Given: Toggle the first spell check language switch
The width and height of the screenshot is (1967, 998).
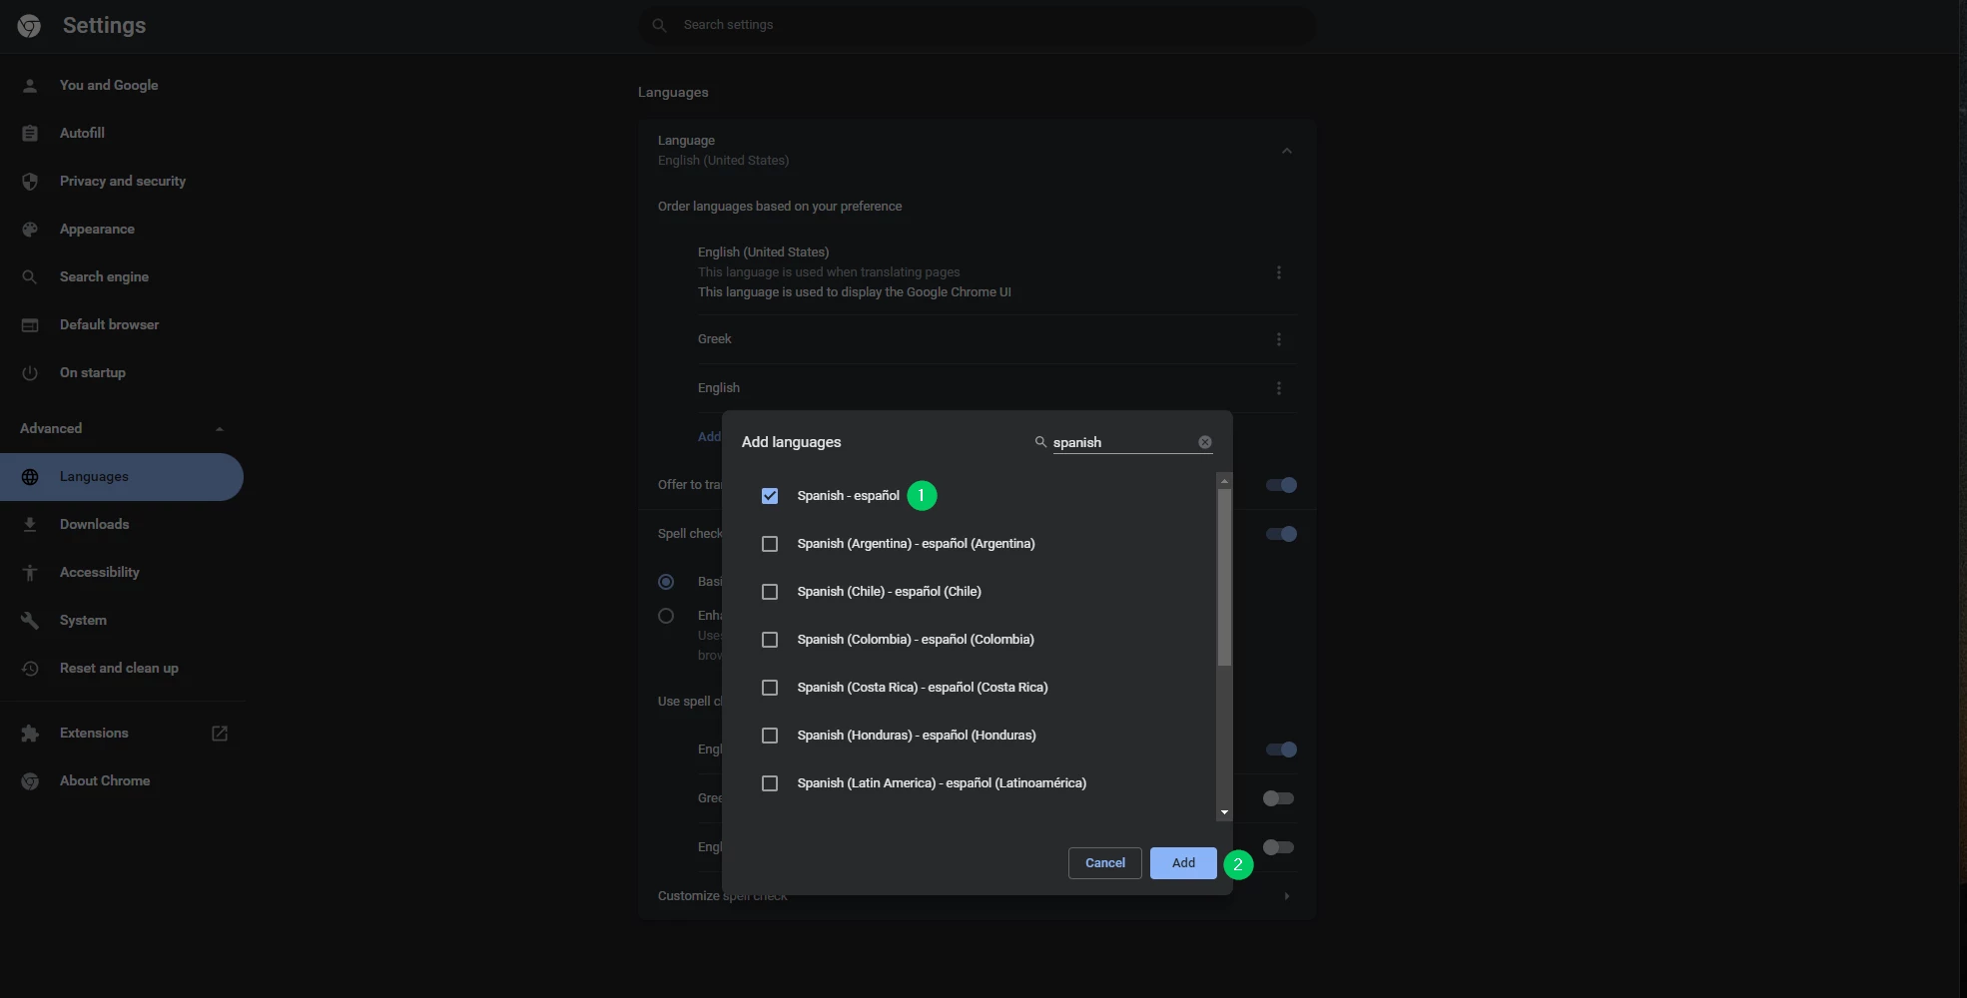Looking at the screenshot, I should point(1281,749).
